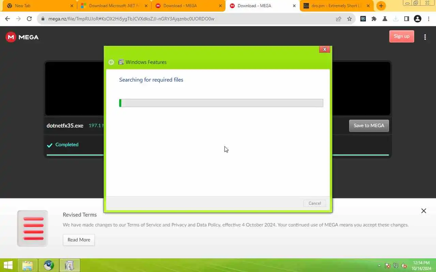Click the Windows Features title icon
This screenshot has height=272, width=436.
click(121, 62)
